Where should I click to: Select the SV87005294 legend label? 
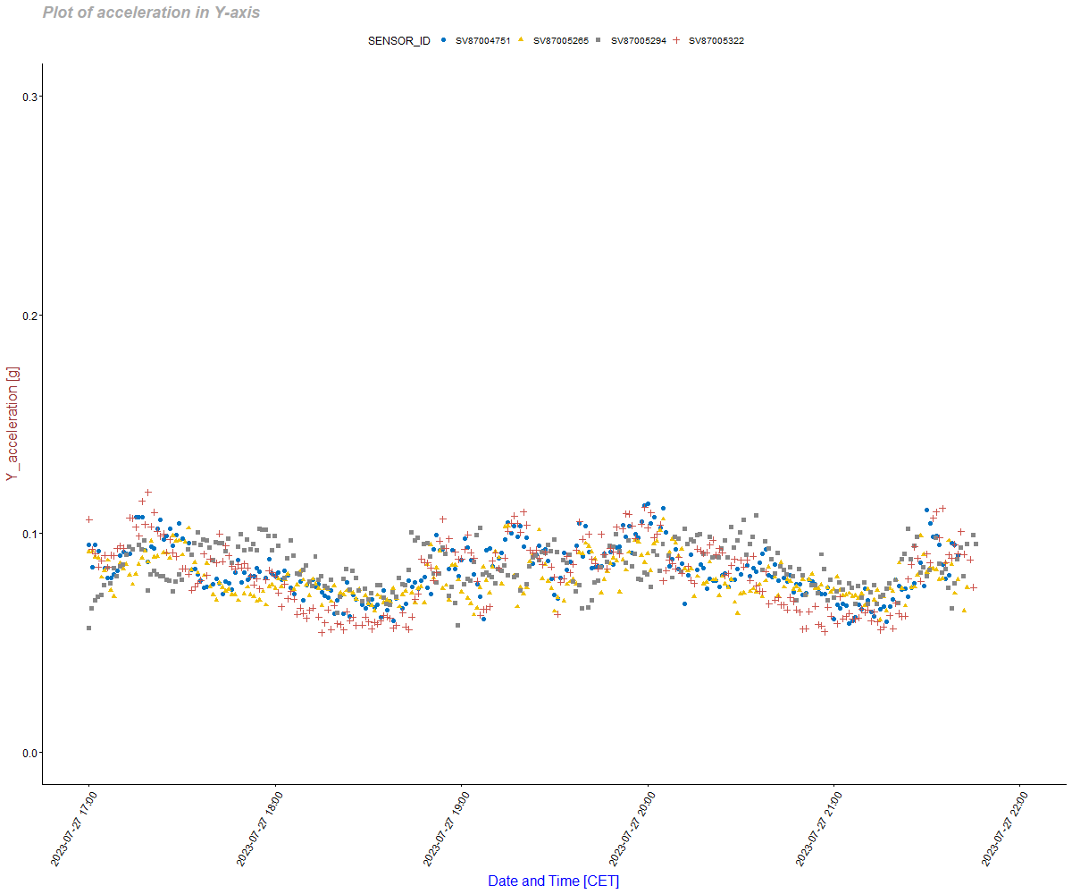point(638,41)
